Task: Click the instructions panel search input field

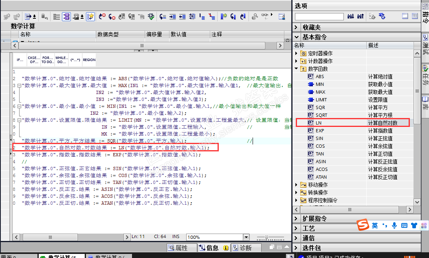Action: 319,17
